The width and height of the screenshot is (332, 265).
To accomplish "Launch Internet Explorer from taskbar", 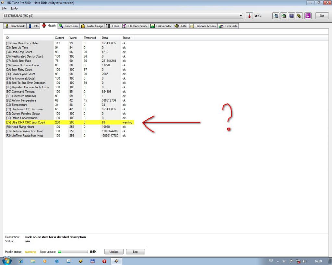I will click(x=21, y=261).
